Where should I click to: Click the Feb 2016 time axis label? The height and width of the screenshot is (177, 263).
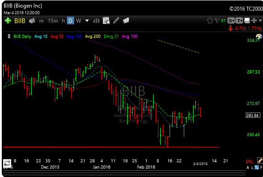click(146, 167)
